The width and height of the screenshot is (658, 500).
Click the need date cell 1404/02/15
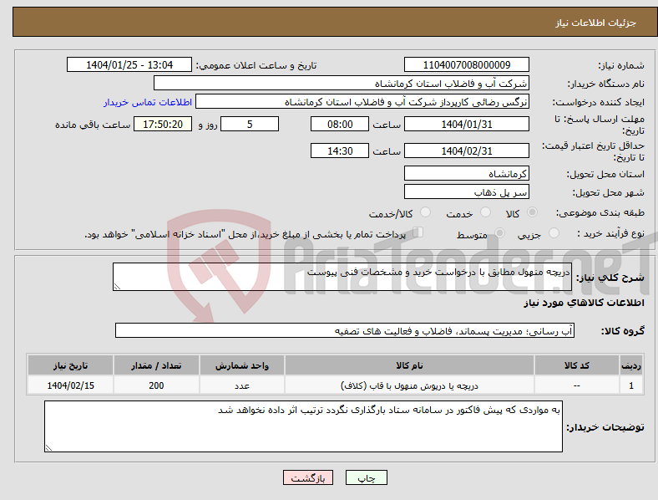coord(70,385)
